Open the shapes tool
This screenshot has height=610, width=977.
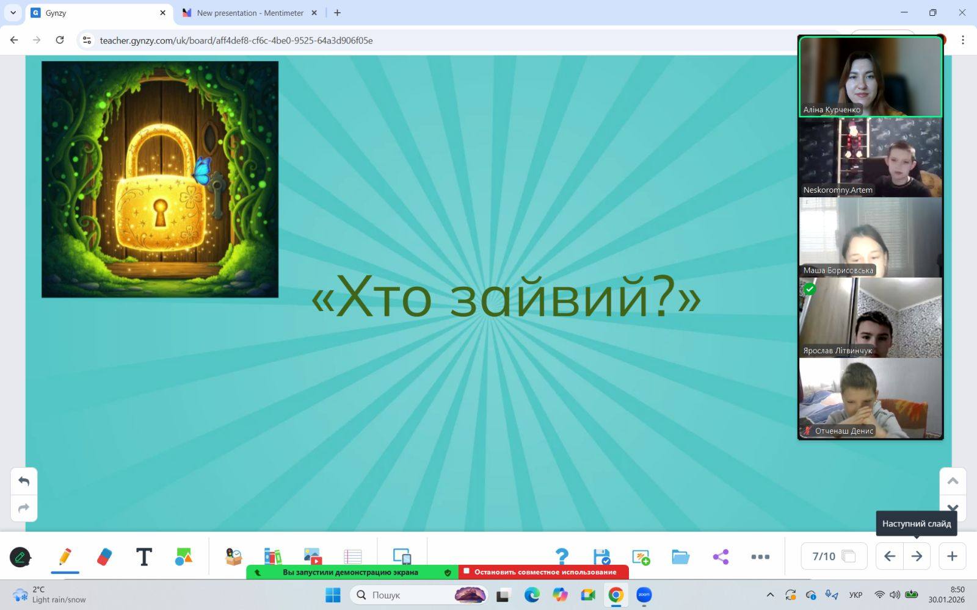tap(183, 556)
